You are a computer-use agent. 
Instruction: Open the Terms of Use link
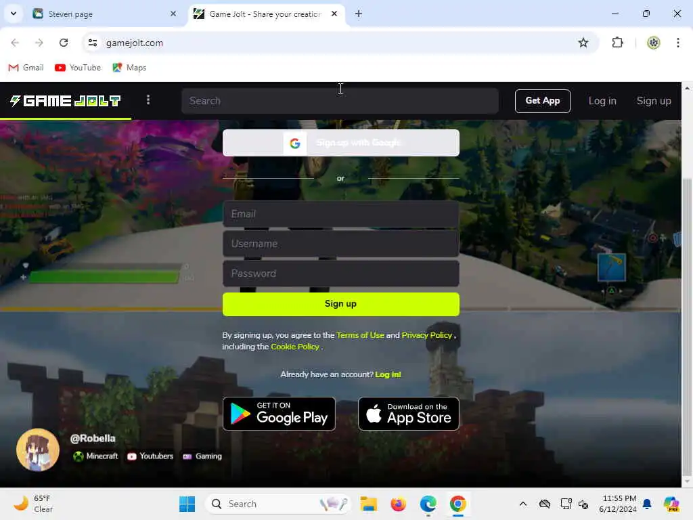coord(360,335)
